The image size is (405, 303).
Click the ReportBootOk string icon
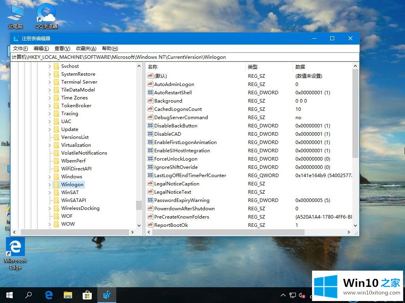coord(150,225)
